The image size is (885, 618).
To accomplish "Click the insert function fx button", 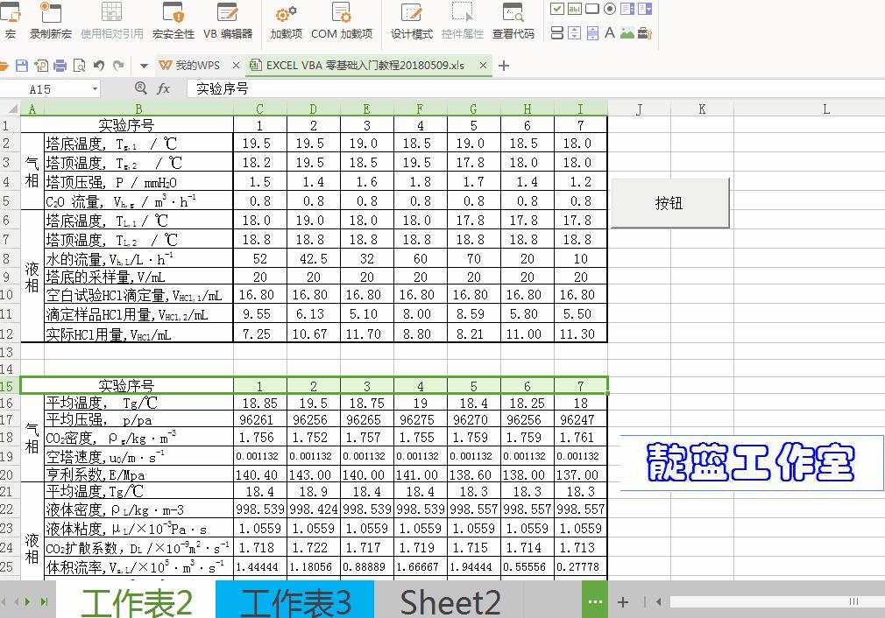I will [x=165, y=88].
